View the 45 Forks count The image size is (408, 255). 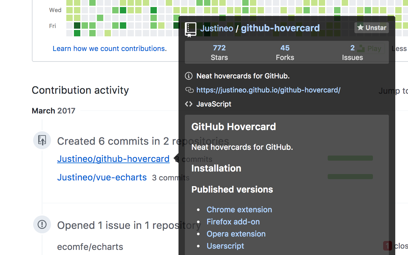coord(285,53)
